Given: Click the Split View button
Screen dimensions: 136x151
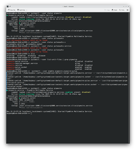Looking at the screenshot, I should tap(21, 10).
